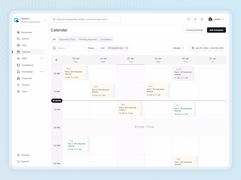Click the lightning bolt quick actions icon

pyautogui.click(x=195, y=19)
